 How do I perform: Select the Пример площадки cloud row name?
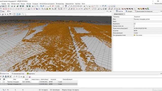pos(13,82)
